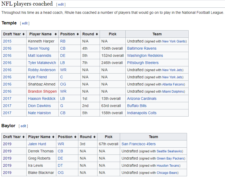The image size is (225, 180).
Task: Follow the Seattle Seahawks link
Action: [169, 151]
